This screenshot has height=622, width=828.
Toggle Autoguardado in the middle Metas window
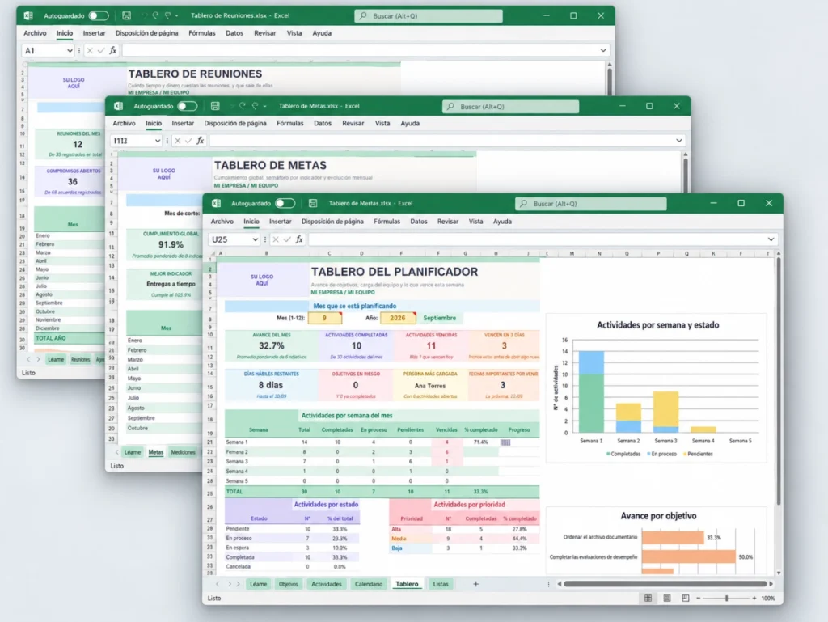[188, 106]
